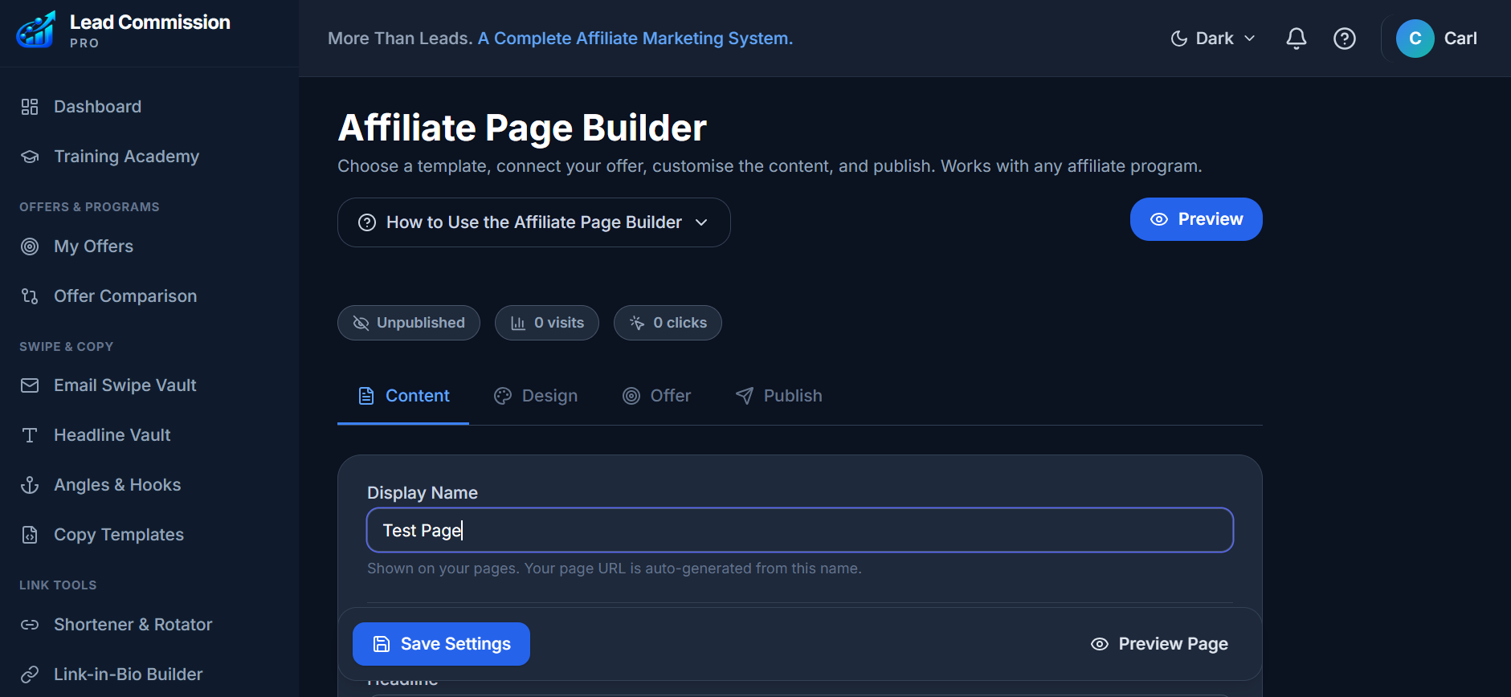Viewport: 1511px width, 697px height.
Task: Click the My Offers target icon
Action: point(30,247)
